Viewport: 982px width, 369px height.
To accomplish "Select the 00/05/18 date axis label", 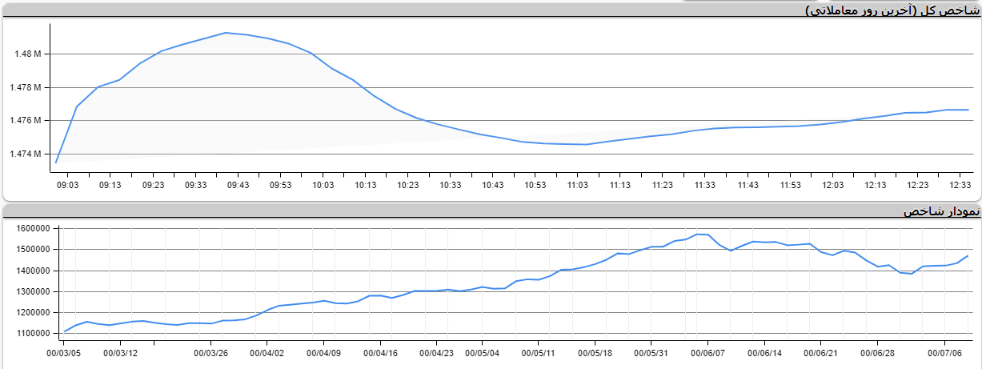I will click(595, 352).
